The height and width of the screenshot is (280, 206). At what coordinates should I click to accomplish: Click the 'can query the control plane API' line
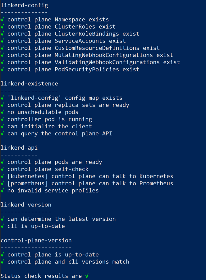click(x=60, y=133)
